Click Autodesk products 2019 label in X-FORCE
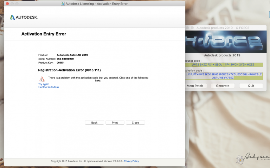The height and width of the screenshot is (168, 270). pyautogui.click(x=222, y=55)
